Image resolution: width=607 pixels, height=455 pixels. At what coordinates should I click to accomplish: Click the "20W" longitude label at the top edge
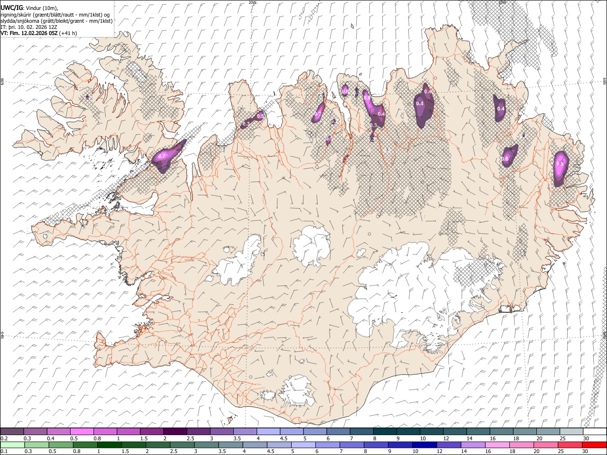coord(252,2)
